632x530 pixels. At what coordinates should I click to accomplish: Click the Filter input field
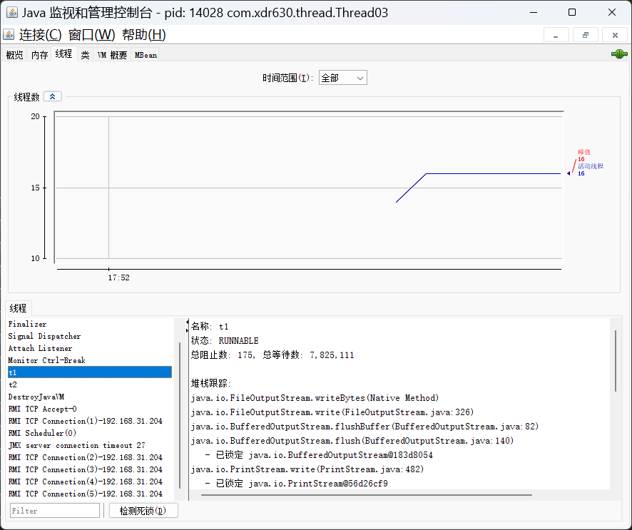tap(55, 511)
